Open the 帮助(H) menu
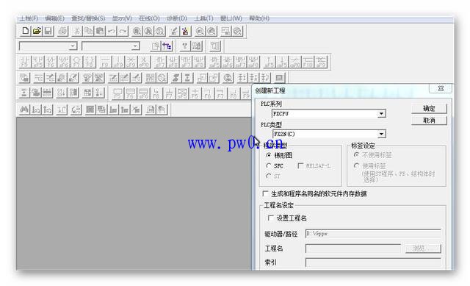 [x=259, y=18]
